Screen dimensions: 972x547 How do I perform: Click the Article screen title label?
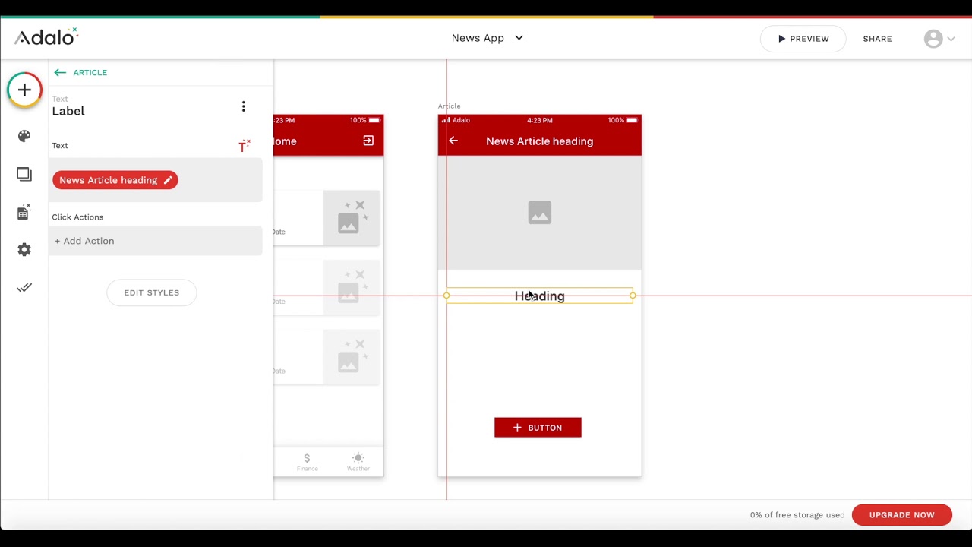coord(449,106)
